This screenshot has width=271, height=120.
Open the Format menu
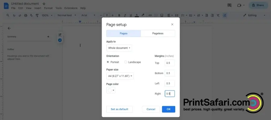pos(48,8)
